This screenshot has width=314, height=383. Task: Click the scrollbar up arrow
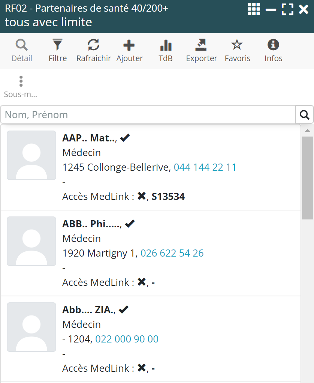click(307, 131)
